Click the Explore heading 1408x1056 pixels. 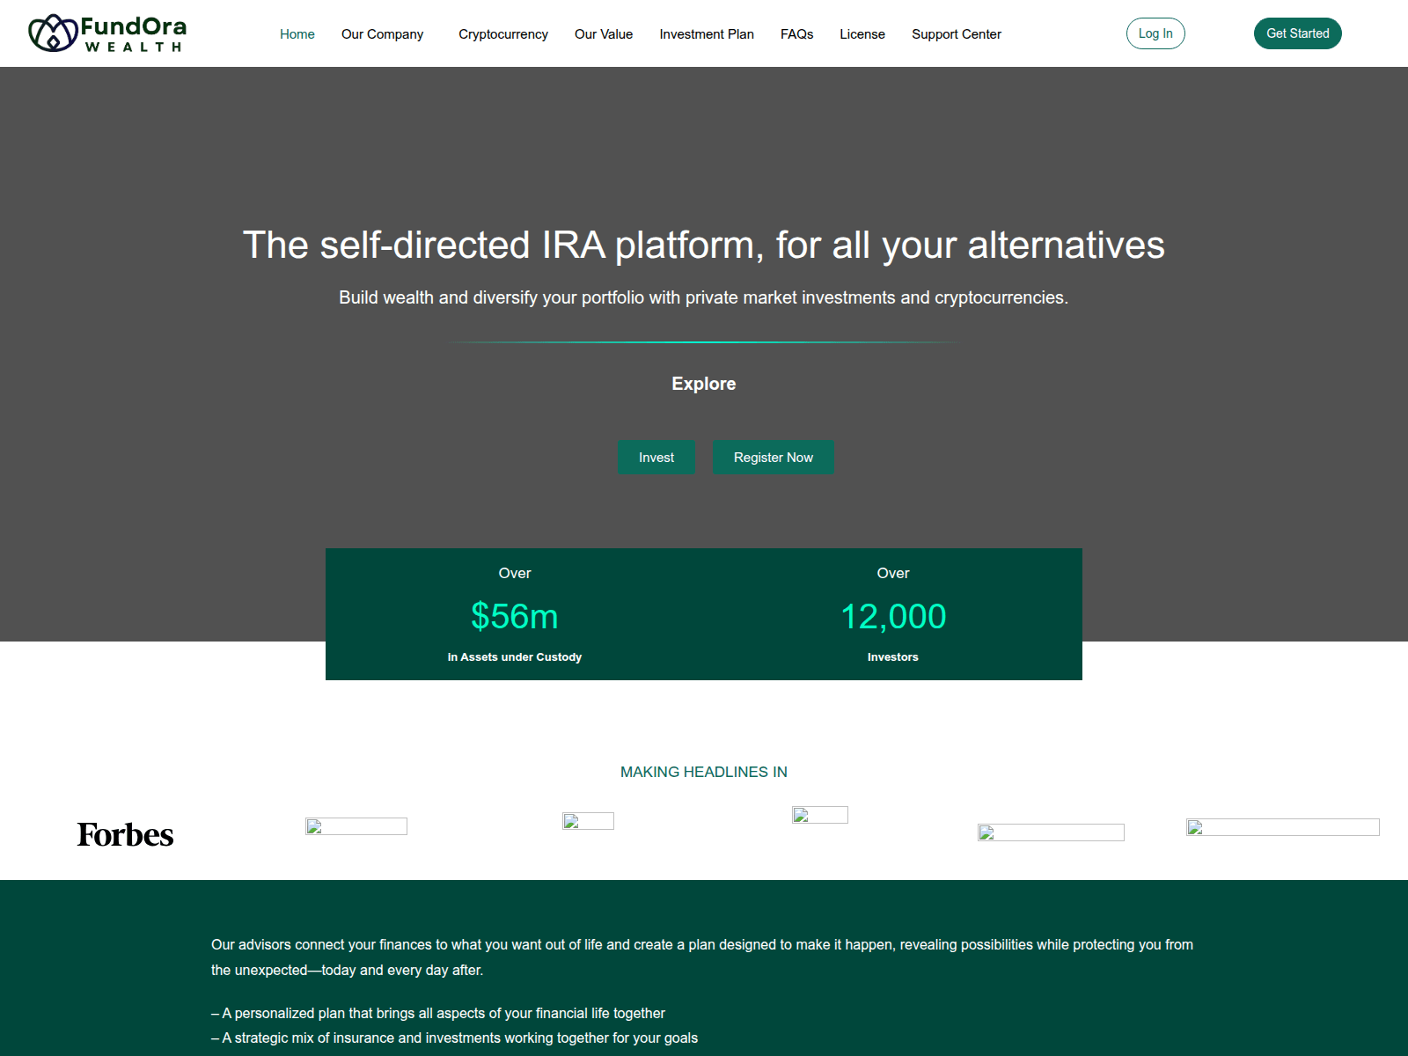(x=704, y=384)
